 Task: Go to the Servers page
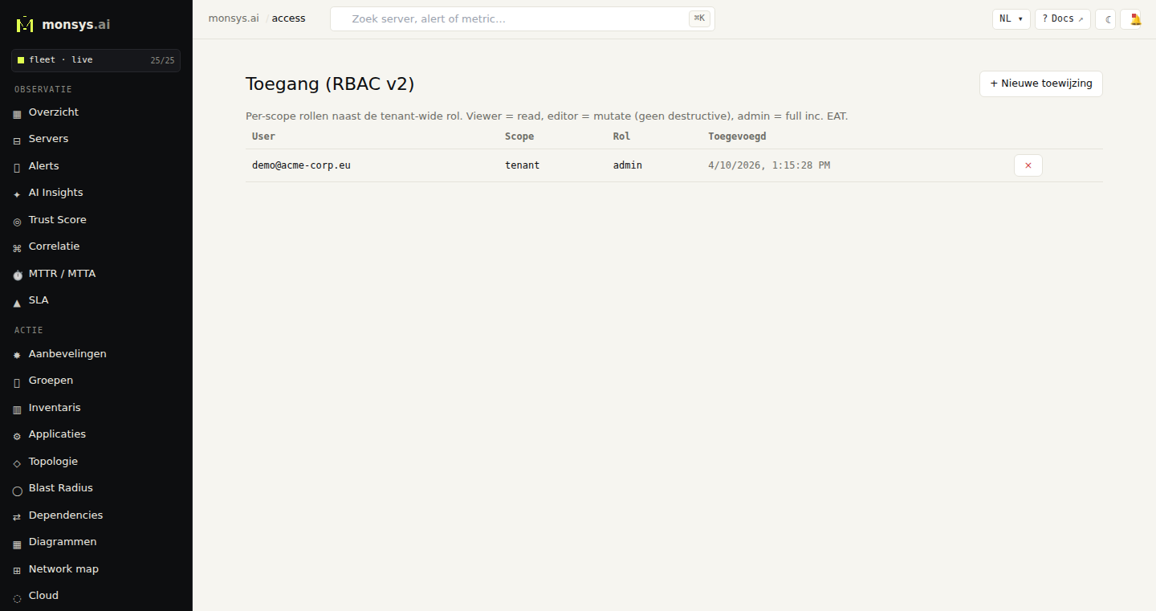tap(96, 139)
